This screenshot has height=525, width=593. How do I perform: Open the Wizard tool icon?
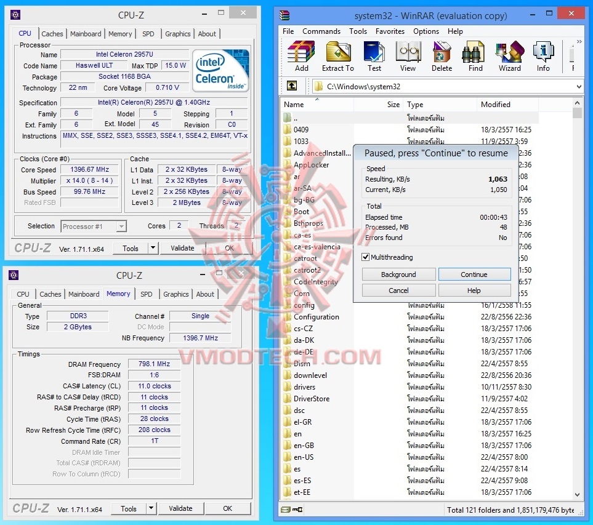click(509, 52)
